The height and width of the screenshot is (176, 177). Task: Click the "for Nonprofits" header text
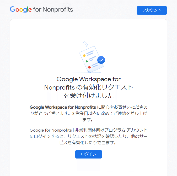point(53,10)
